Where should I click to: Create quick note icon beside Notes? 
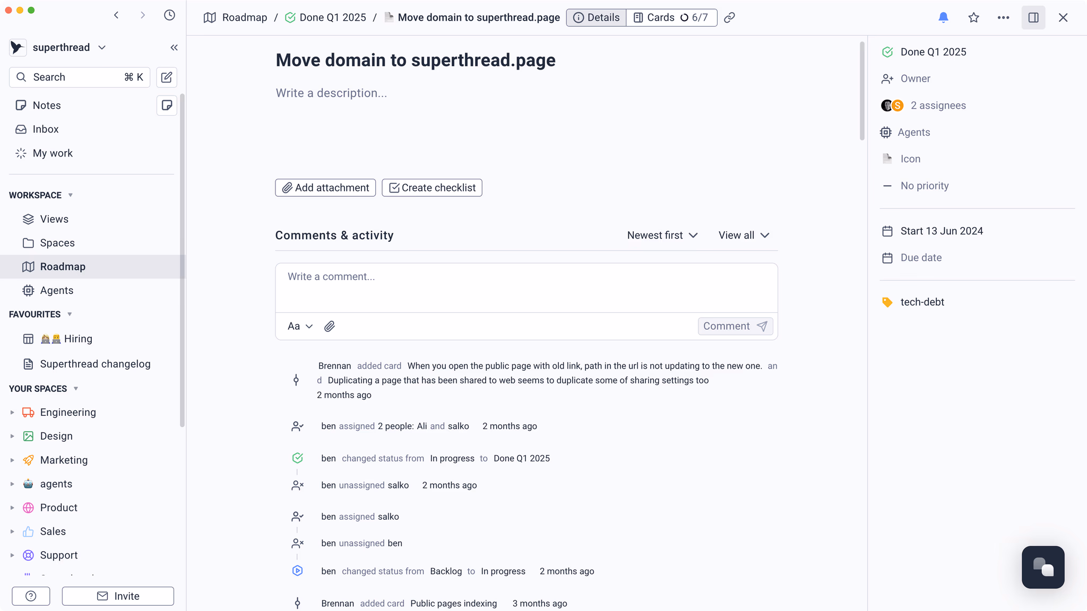click(167, 105)
